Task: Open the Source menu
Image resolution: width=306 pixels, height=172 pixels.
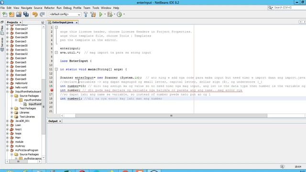Action: tap(38, 8)
